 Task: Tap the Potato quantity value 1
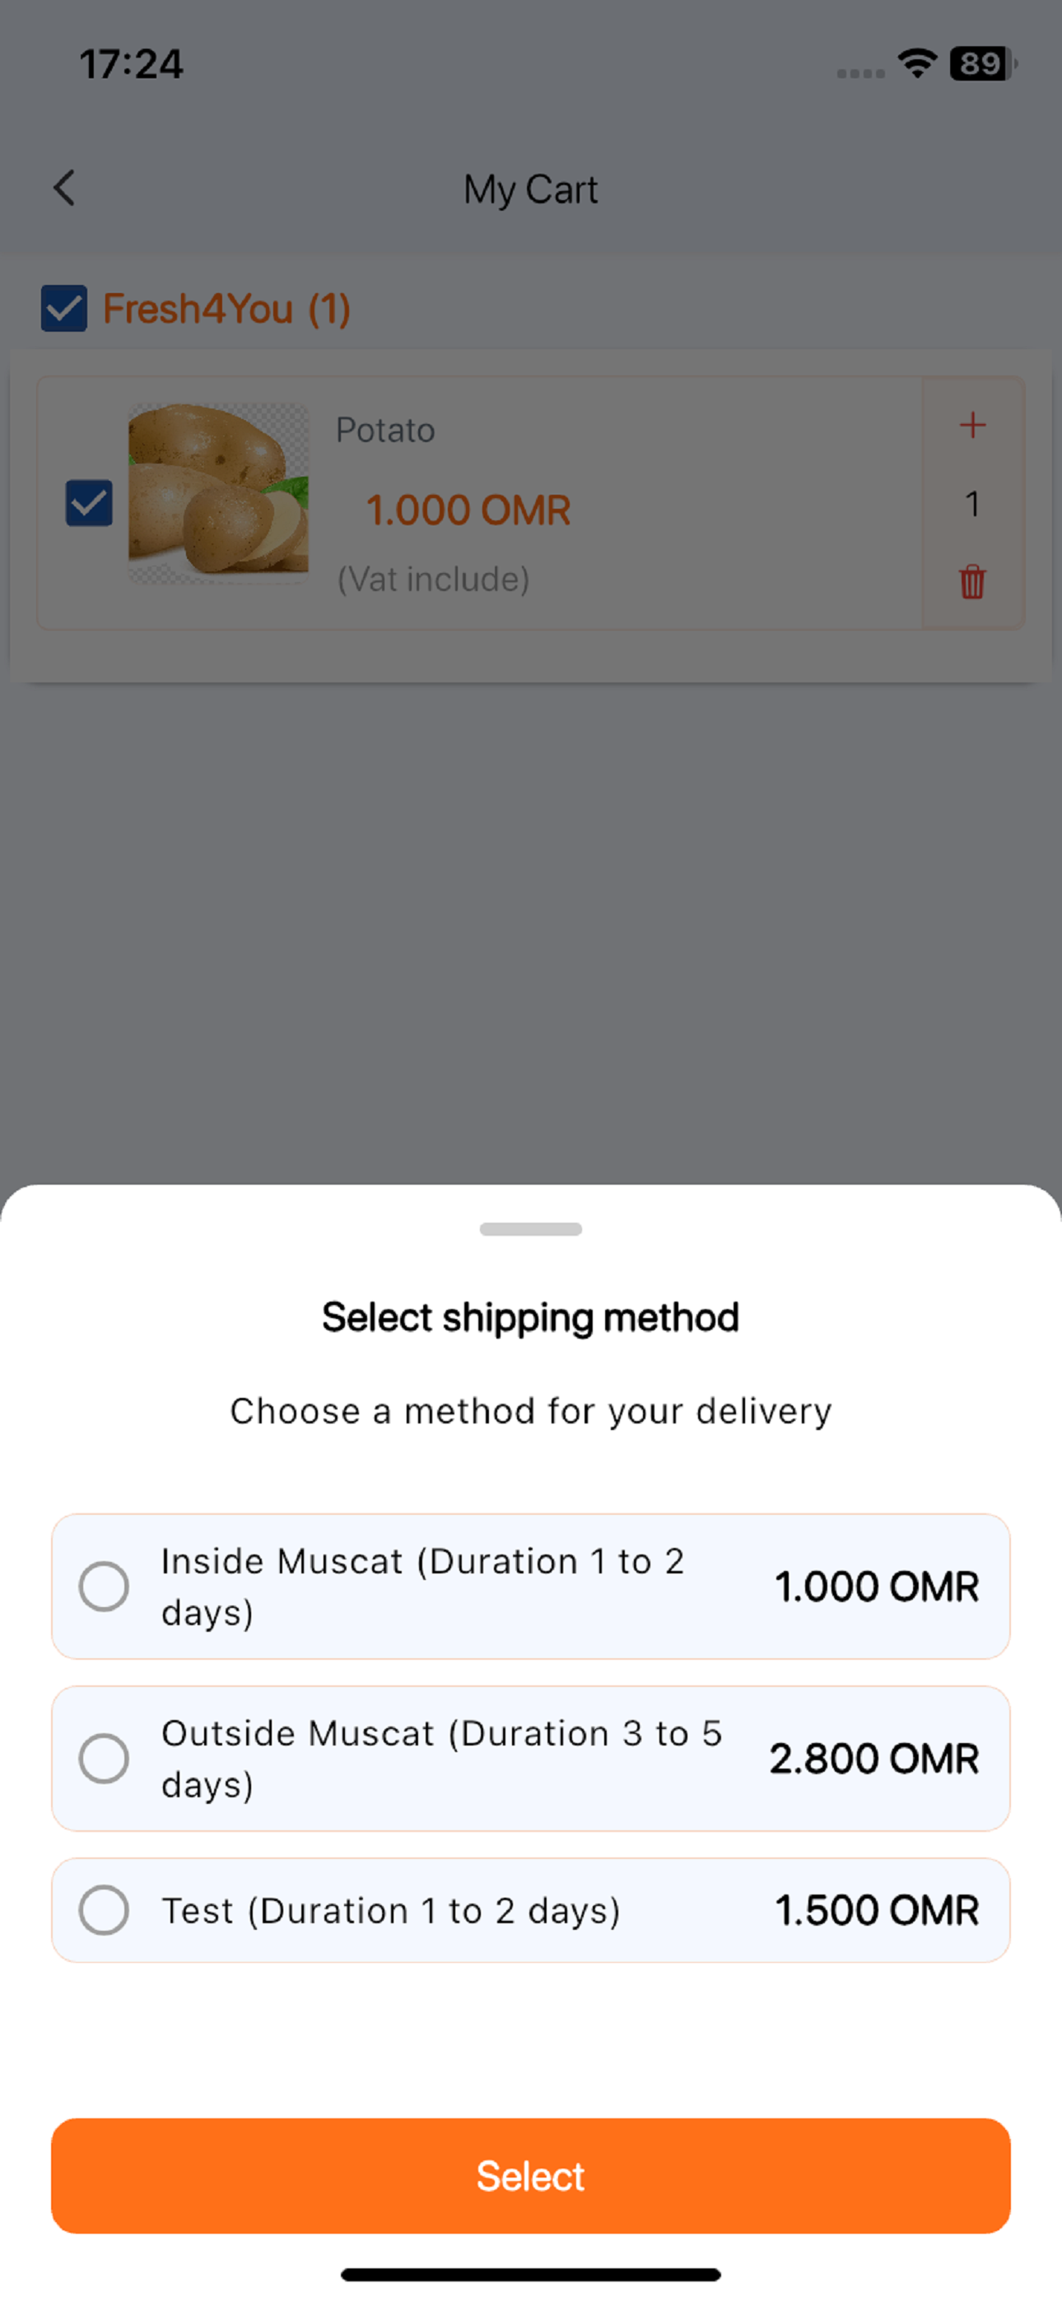971,504
